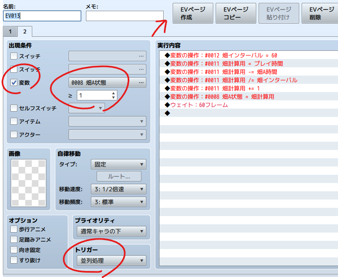
Task: Enable the アイテム condition checkbox
Action: (14, 121)
